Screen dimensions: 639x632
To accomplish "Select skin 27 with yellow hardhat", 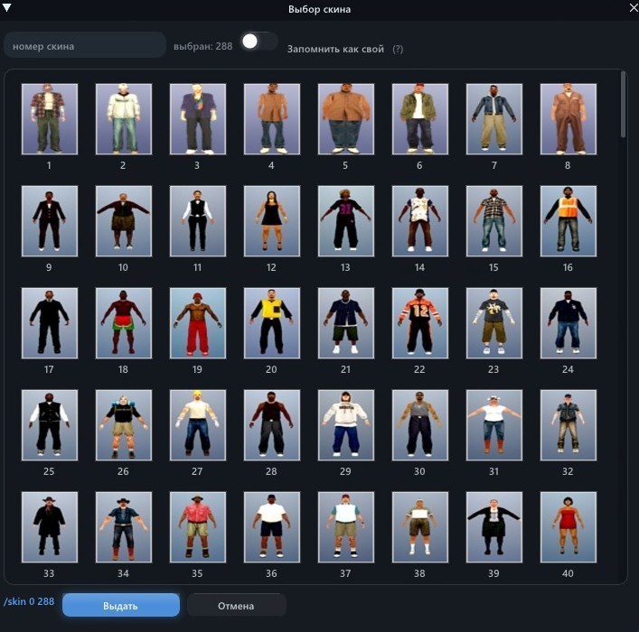I will point(198,425).
